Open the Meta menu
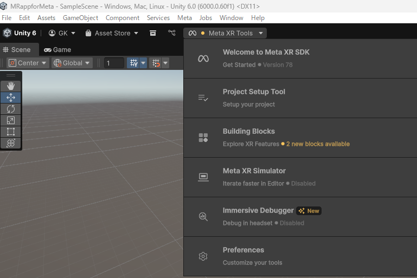 [184, 18]
